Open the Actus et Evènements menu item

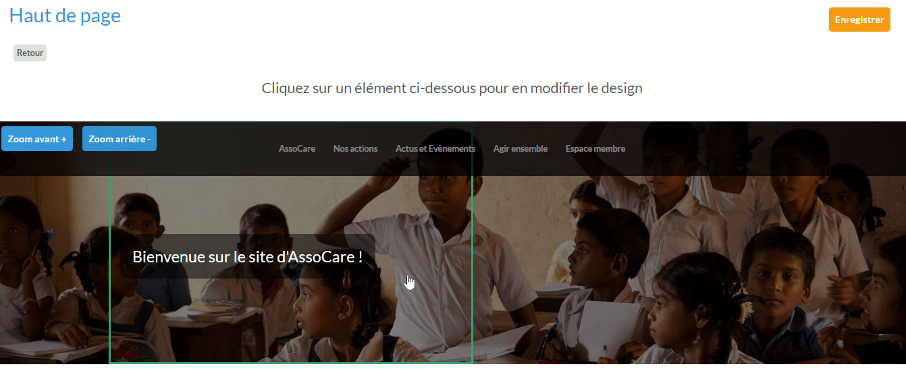[x=435, y=148]
